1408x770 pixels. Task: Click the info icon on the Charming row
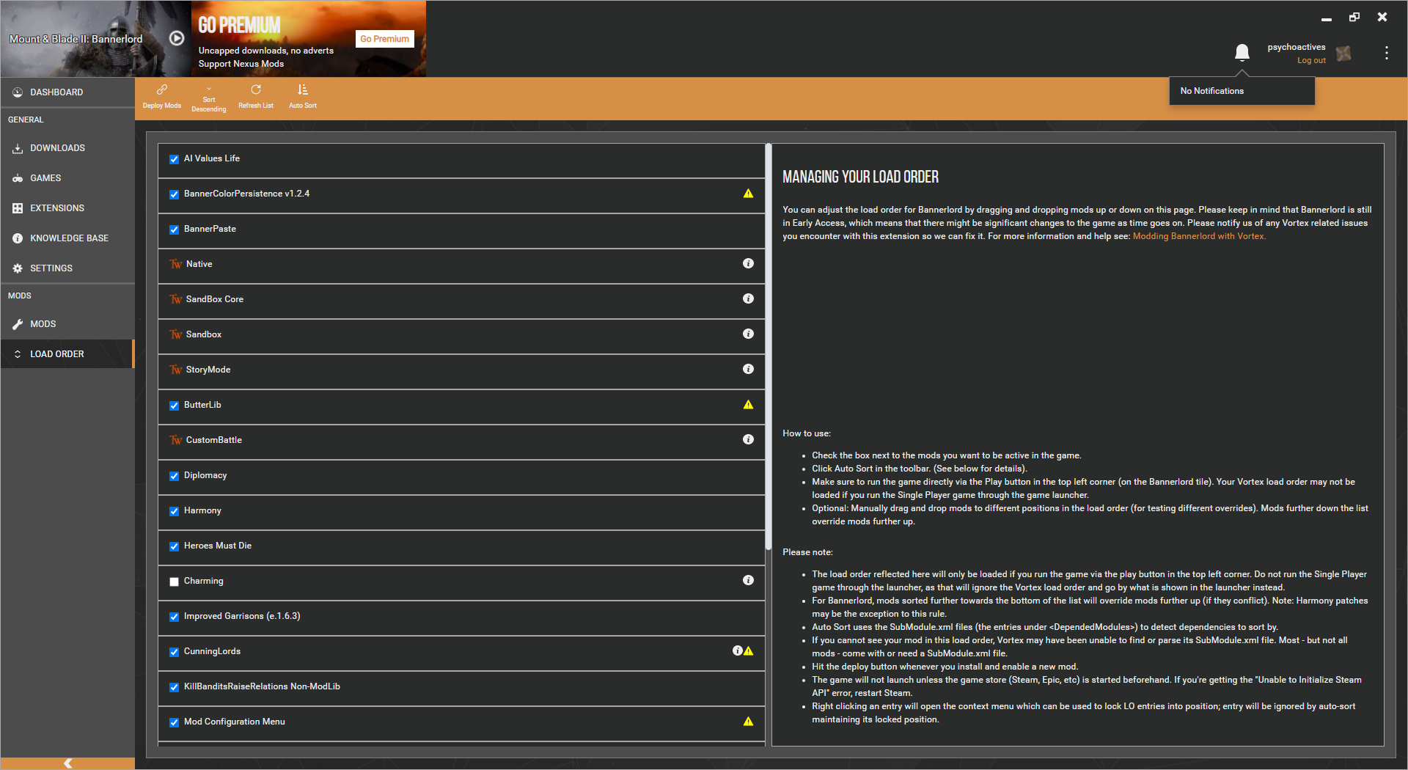tap(748, 580)
